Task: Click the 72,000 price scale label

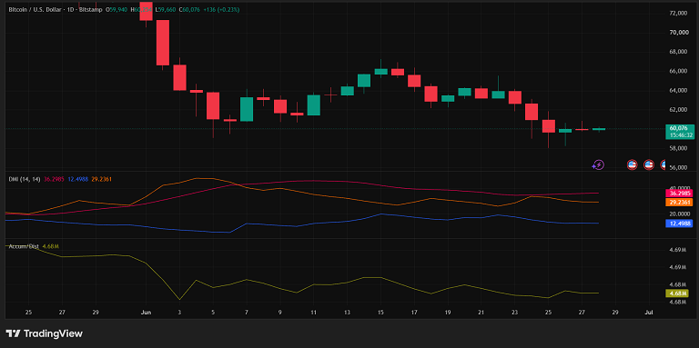Action: tap(677, 14)
